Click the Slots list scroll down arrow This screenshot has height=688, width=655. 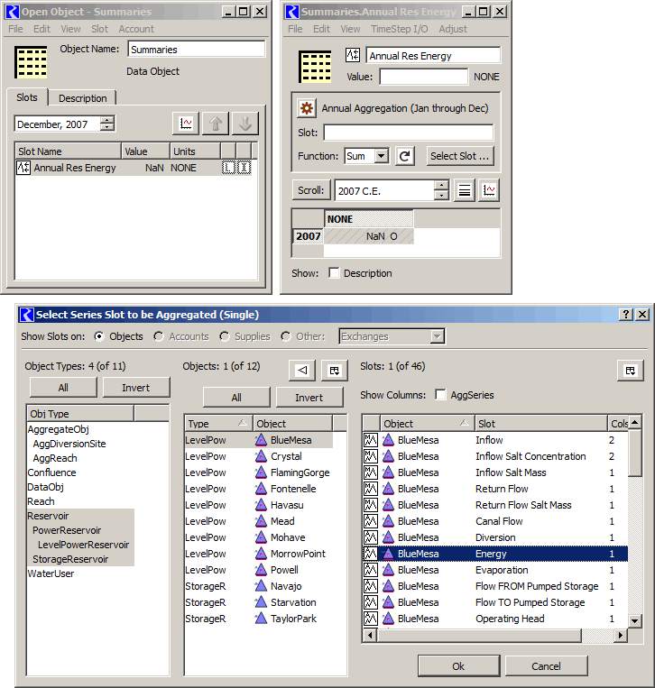tap(634, 621)
